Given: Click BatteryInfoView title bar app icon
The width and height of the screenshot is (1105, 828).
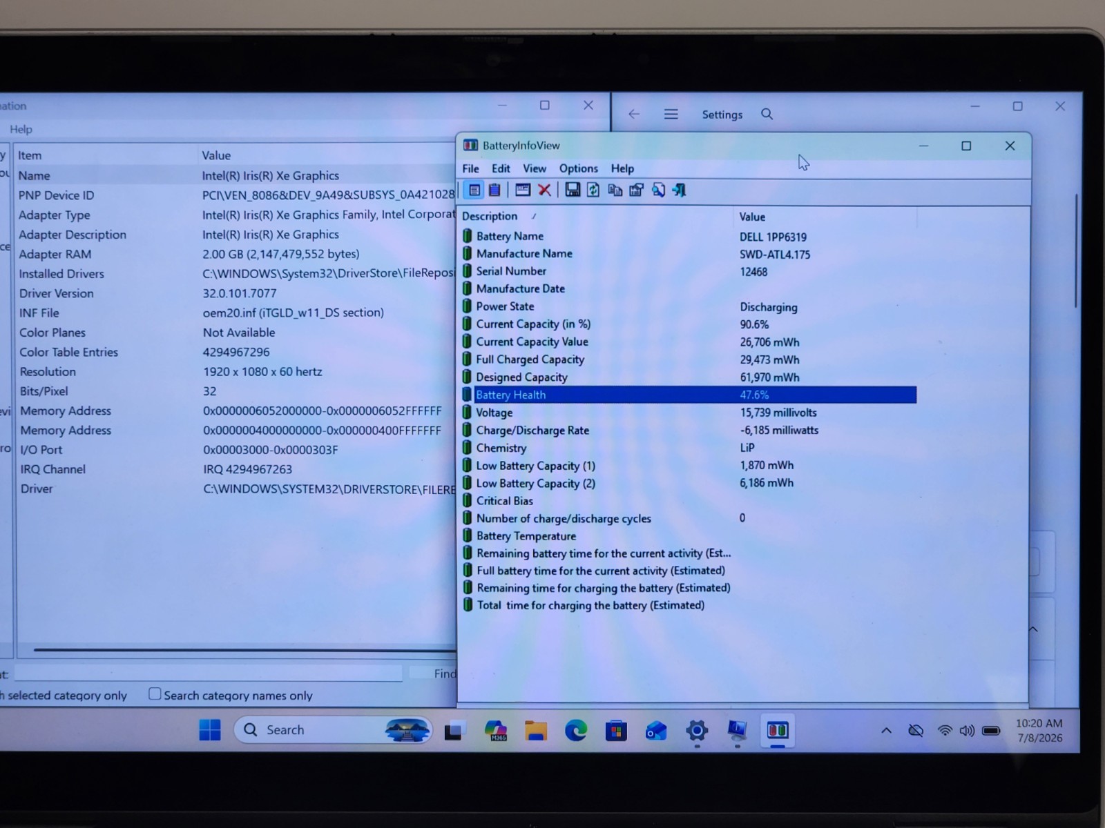Looking at the screenshot, I should click(470, 145).
